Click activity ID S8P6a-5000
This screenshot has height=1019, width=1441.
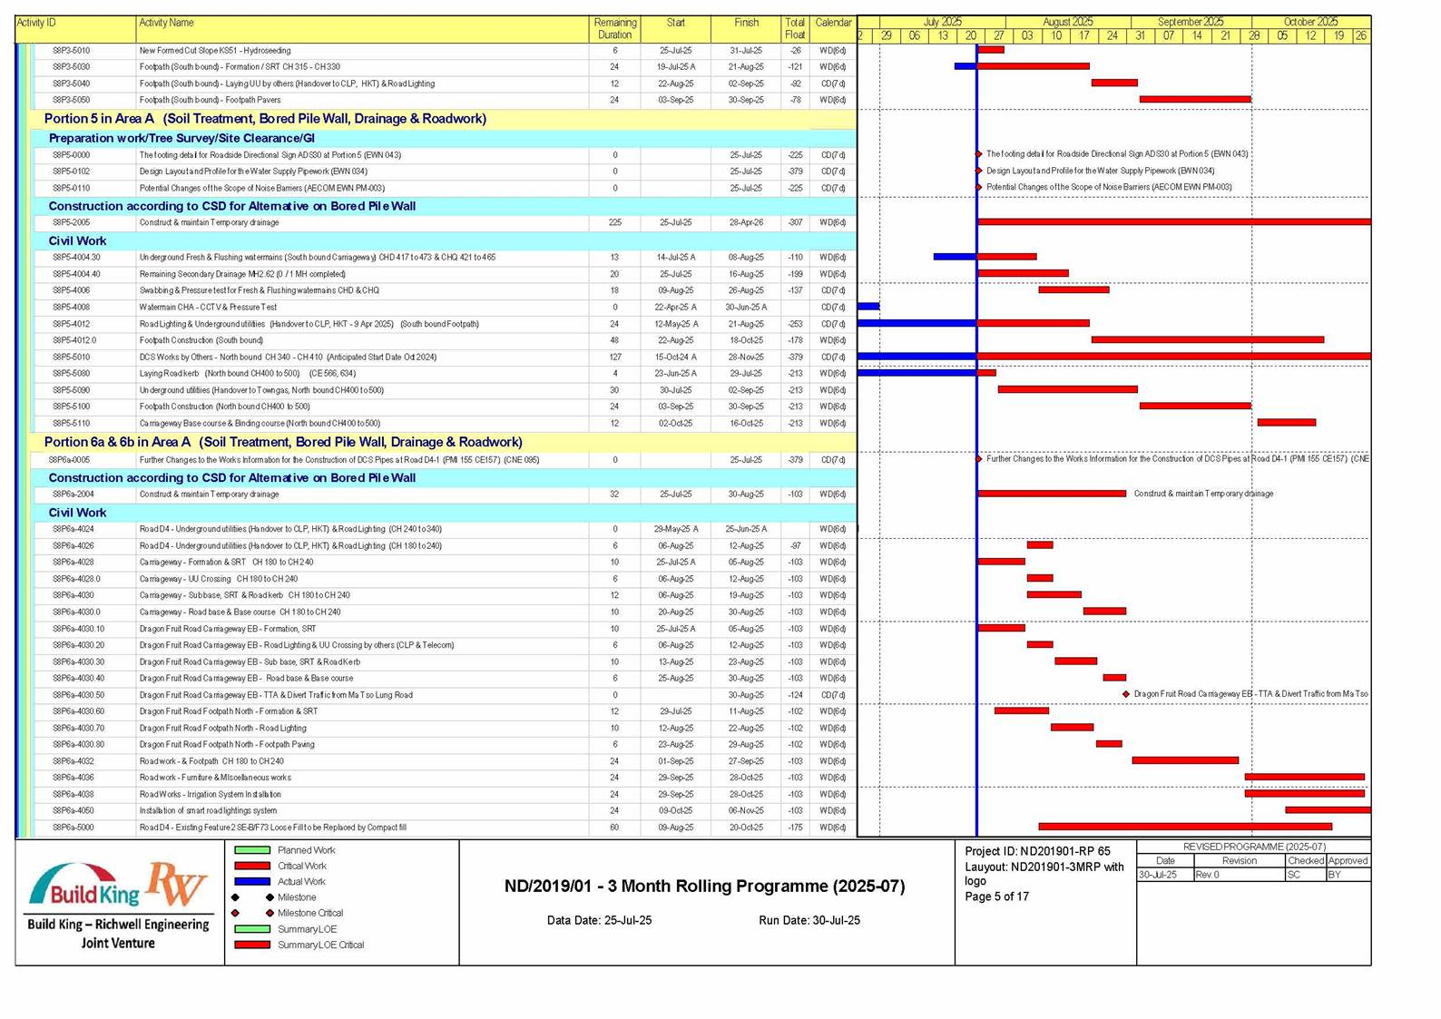pos(74,828)
